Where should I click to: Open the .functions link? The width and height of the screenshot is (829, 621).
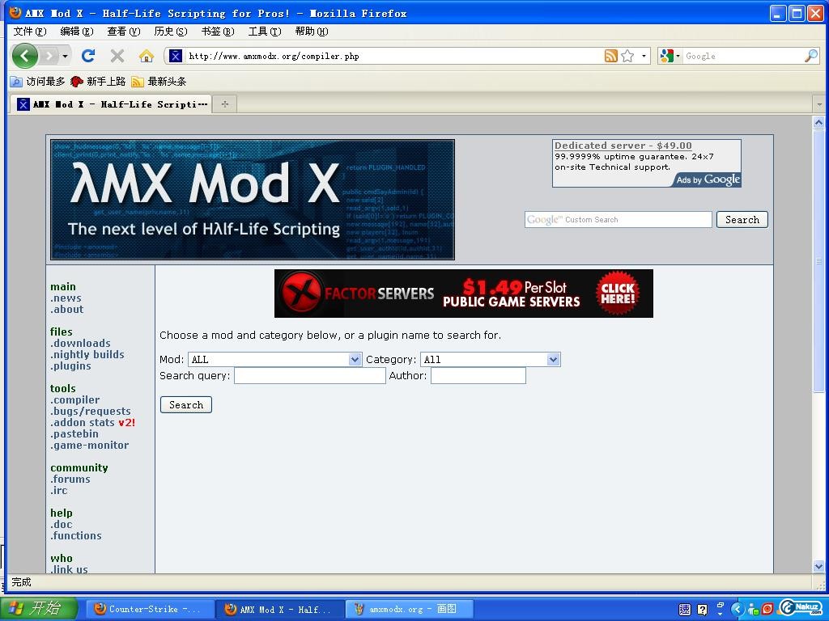click(76, 536)
